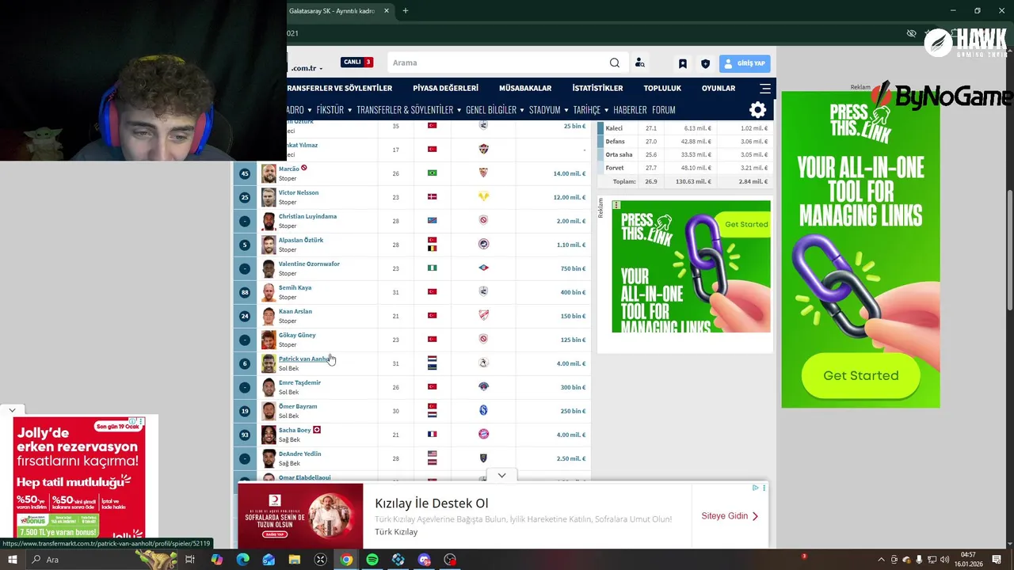Image resolution: width=1014 pixels, height=570 pixels.
Task: Click the Windows Start button
Action: (x=13, y=560)
